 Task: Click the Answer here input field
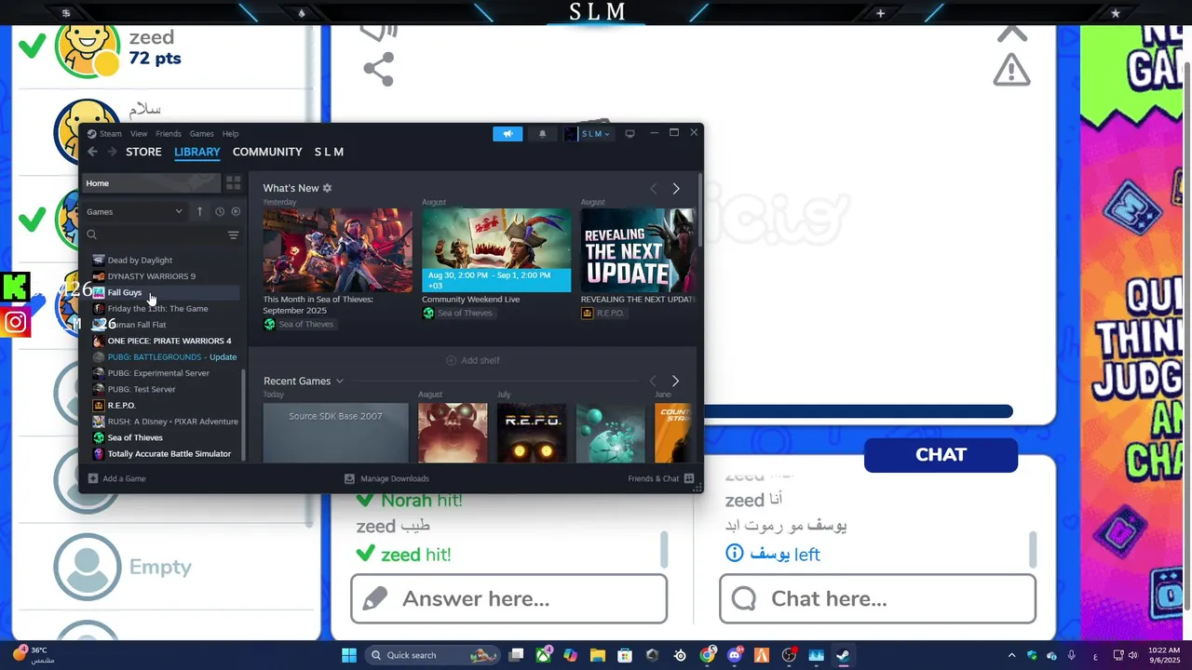pos(508,598)
